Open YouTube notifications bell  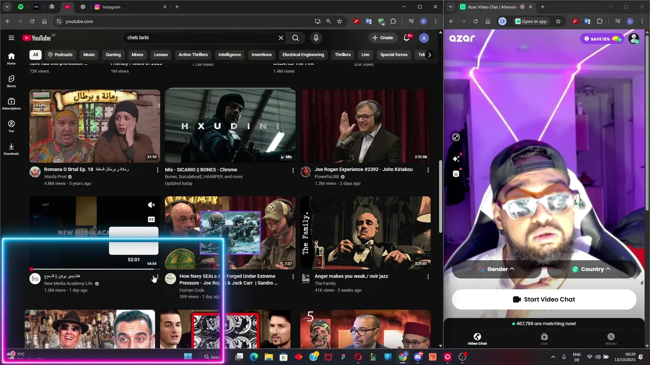pyautogui.click(x=407, y=38)
